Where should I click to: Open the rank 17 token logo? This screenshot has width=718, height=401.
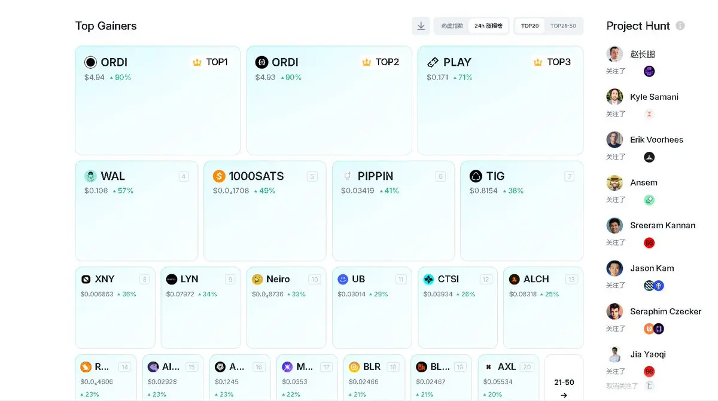pos(287,367)
